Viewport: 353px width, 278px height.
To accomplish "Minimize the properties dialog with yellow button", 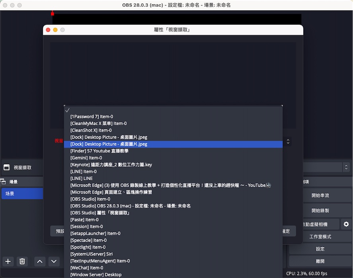I will (x=55, y=30).
